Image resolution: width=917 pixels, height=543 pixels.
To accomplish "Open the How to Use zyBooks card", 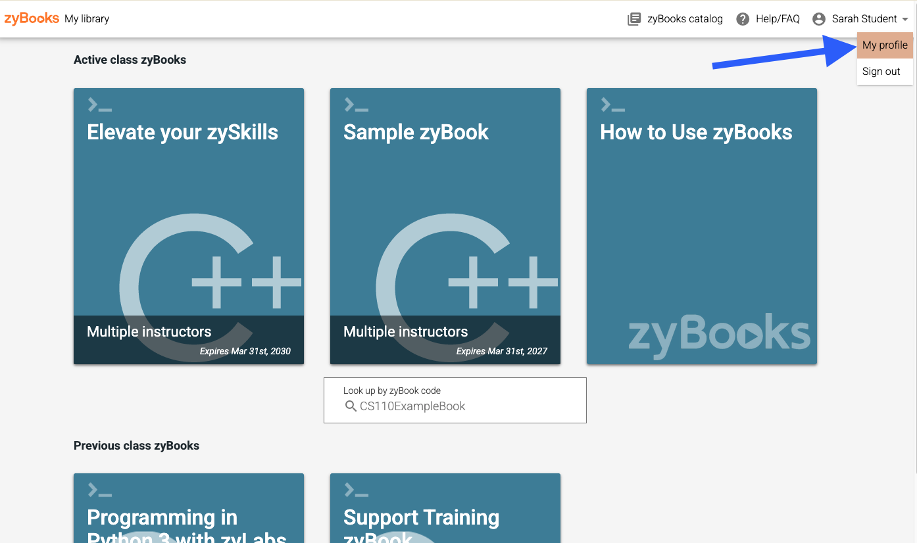I will tap(702, 226).
